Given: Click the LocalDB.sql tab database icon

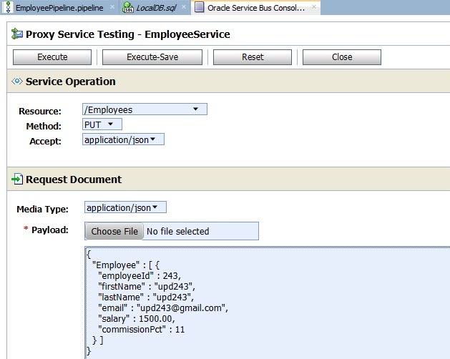Looking at the screenshot, I should pos(127,7).
